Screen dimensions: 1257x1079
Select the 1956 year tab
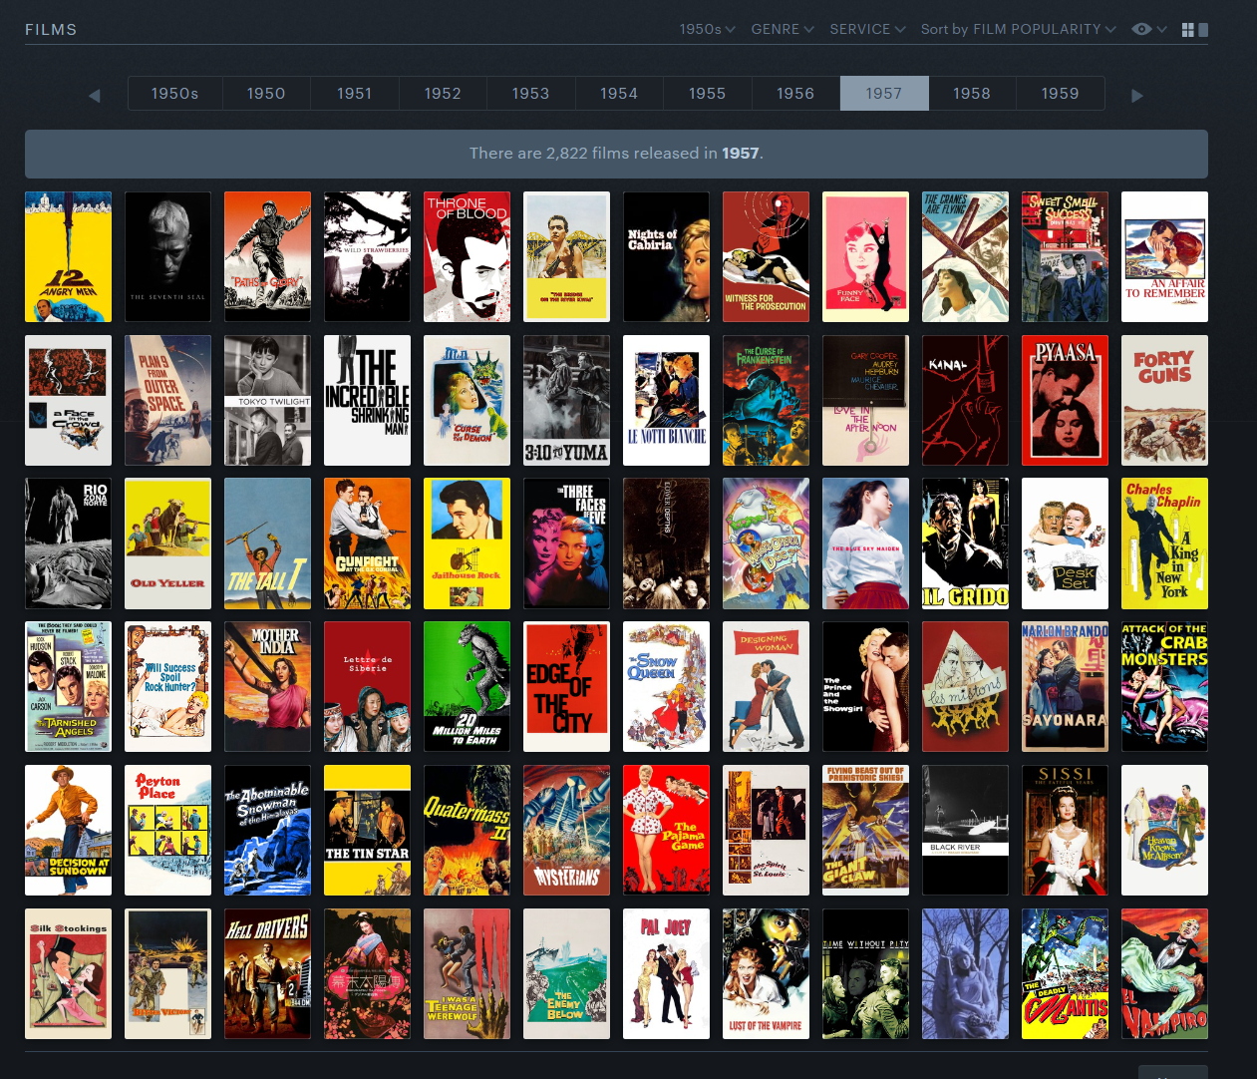pyautogui.click(x=795, y=94)
